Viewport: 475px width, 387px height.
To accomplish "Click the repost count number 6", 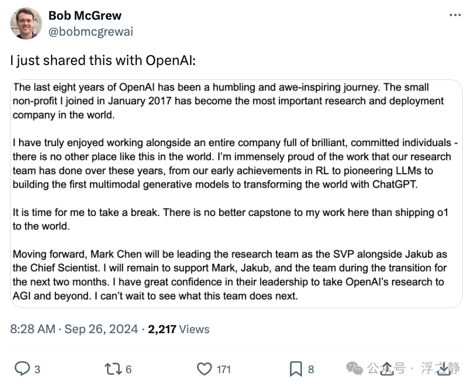I will pyautogui.click(x=128, y=369).
